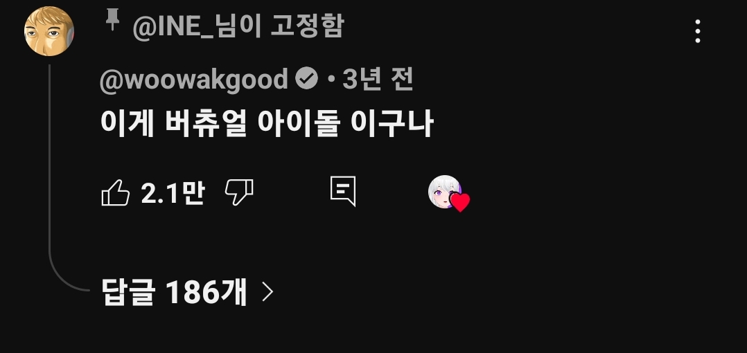Click the chevron arrow beside replies count
The image size is (747, 353).
click(268, 291)
